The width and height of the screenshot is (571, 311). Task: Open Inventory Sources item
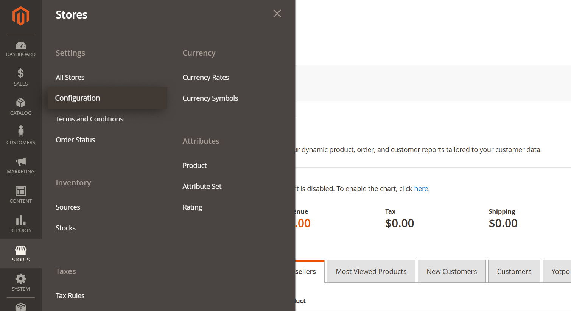coord(68,207)
